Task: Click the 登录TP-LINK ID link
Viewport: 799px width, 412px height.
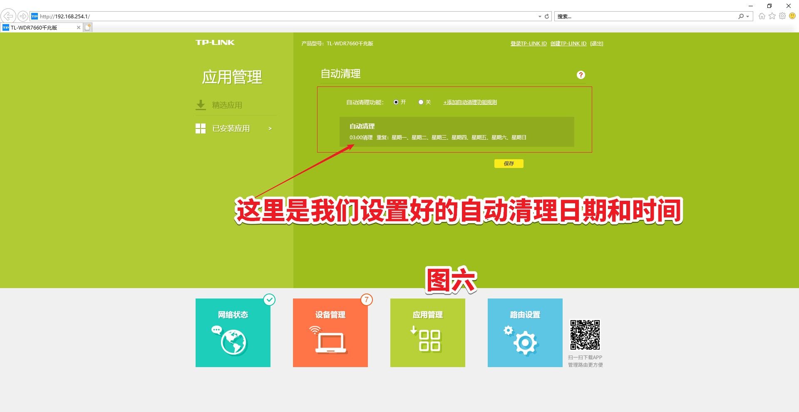Action: pos(529,44)
